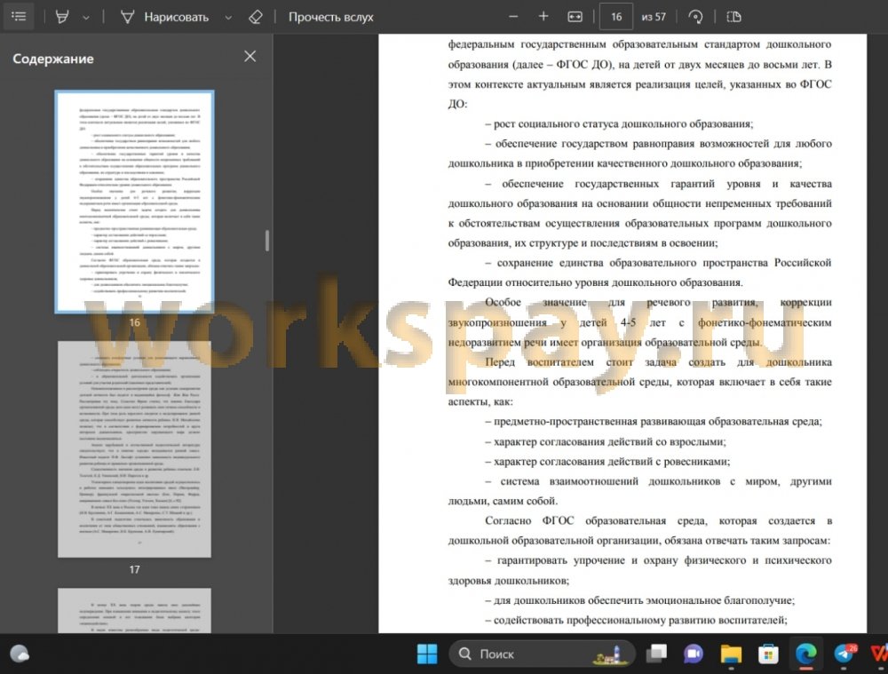The height and width of the screenshot is (674, 888).
Task: Click the word 'аспекты, как:'
Action: click(480, 401)
